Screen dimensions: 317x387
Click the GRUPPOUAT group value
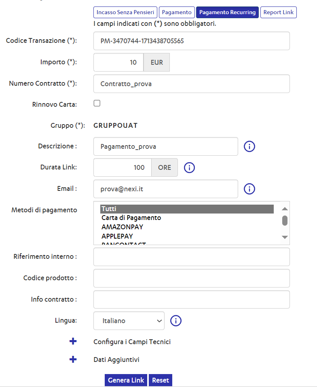(x=116, y=125)
